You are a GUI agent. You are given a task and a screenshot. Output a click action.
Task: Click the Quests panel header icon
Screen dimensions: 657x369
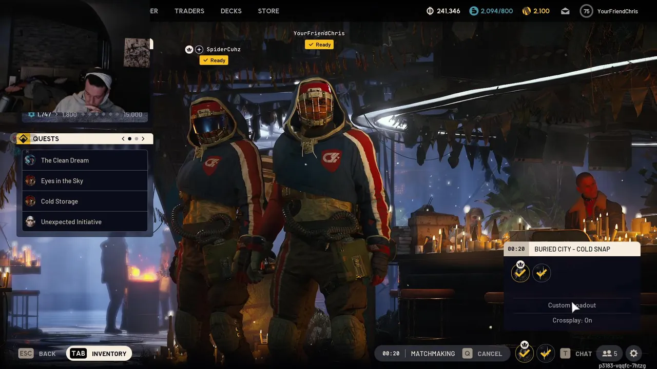point(23,139)
